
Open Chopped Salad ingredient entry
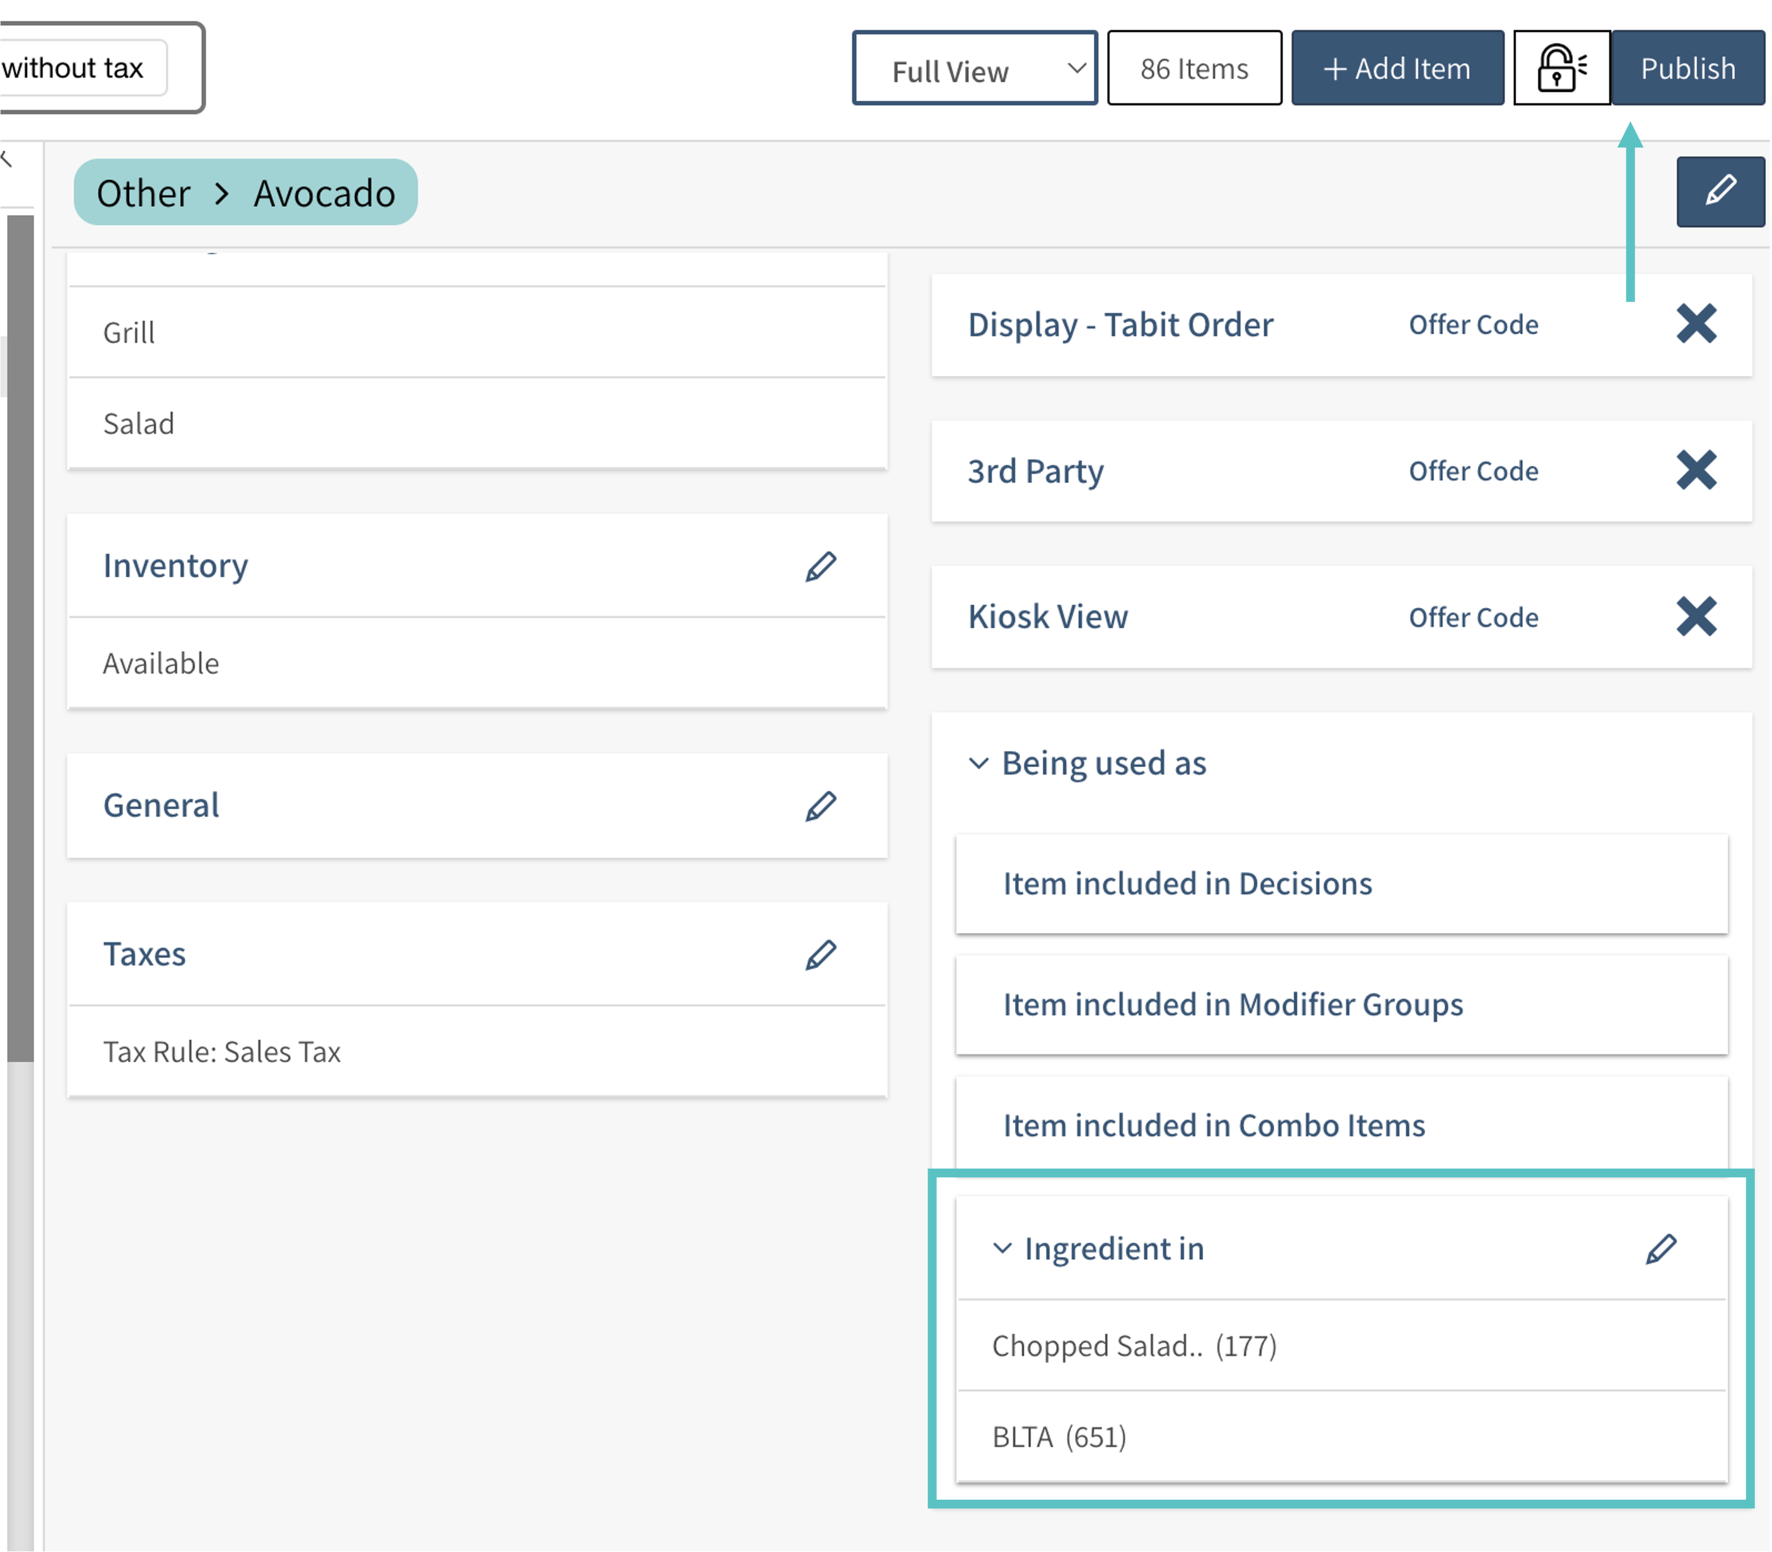(x=1134, y=1346)
